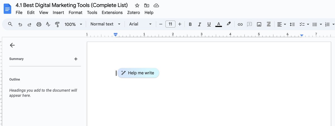Image resolution: width=335 pixels, height=126 pixels.
Task: Undo the last action
Action: pos(20,24)
